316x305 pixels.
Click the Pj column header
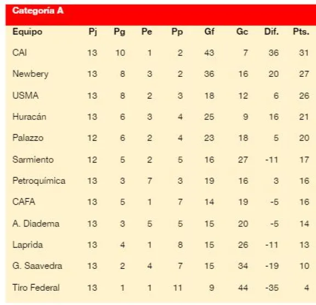(93, 32)
